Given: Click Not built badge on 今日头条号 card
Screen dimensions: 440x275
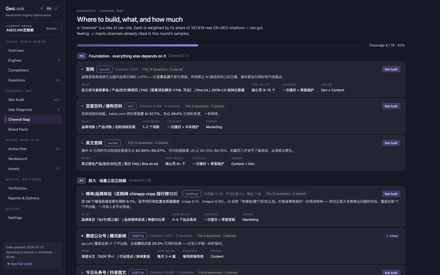Looking at the screenshot, I should [391, 272].
